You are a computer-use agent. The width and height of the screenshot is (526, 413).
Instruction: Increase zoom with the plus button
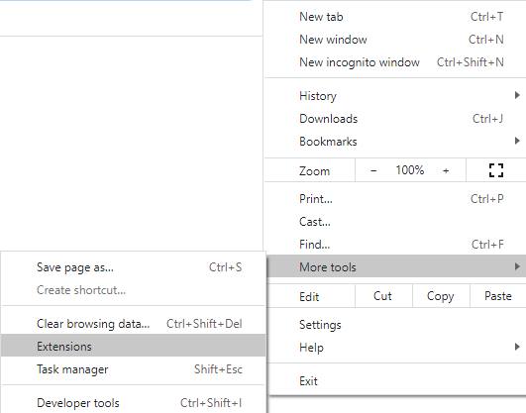click(x=446, y=170)
